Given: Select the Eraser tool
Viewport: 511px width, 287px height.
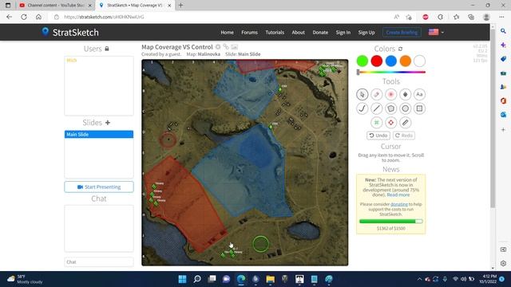Looking at the screenshot, I should point(376,94).
